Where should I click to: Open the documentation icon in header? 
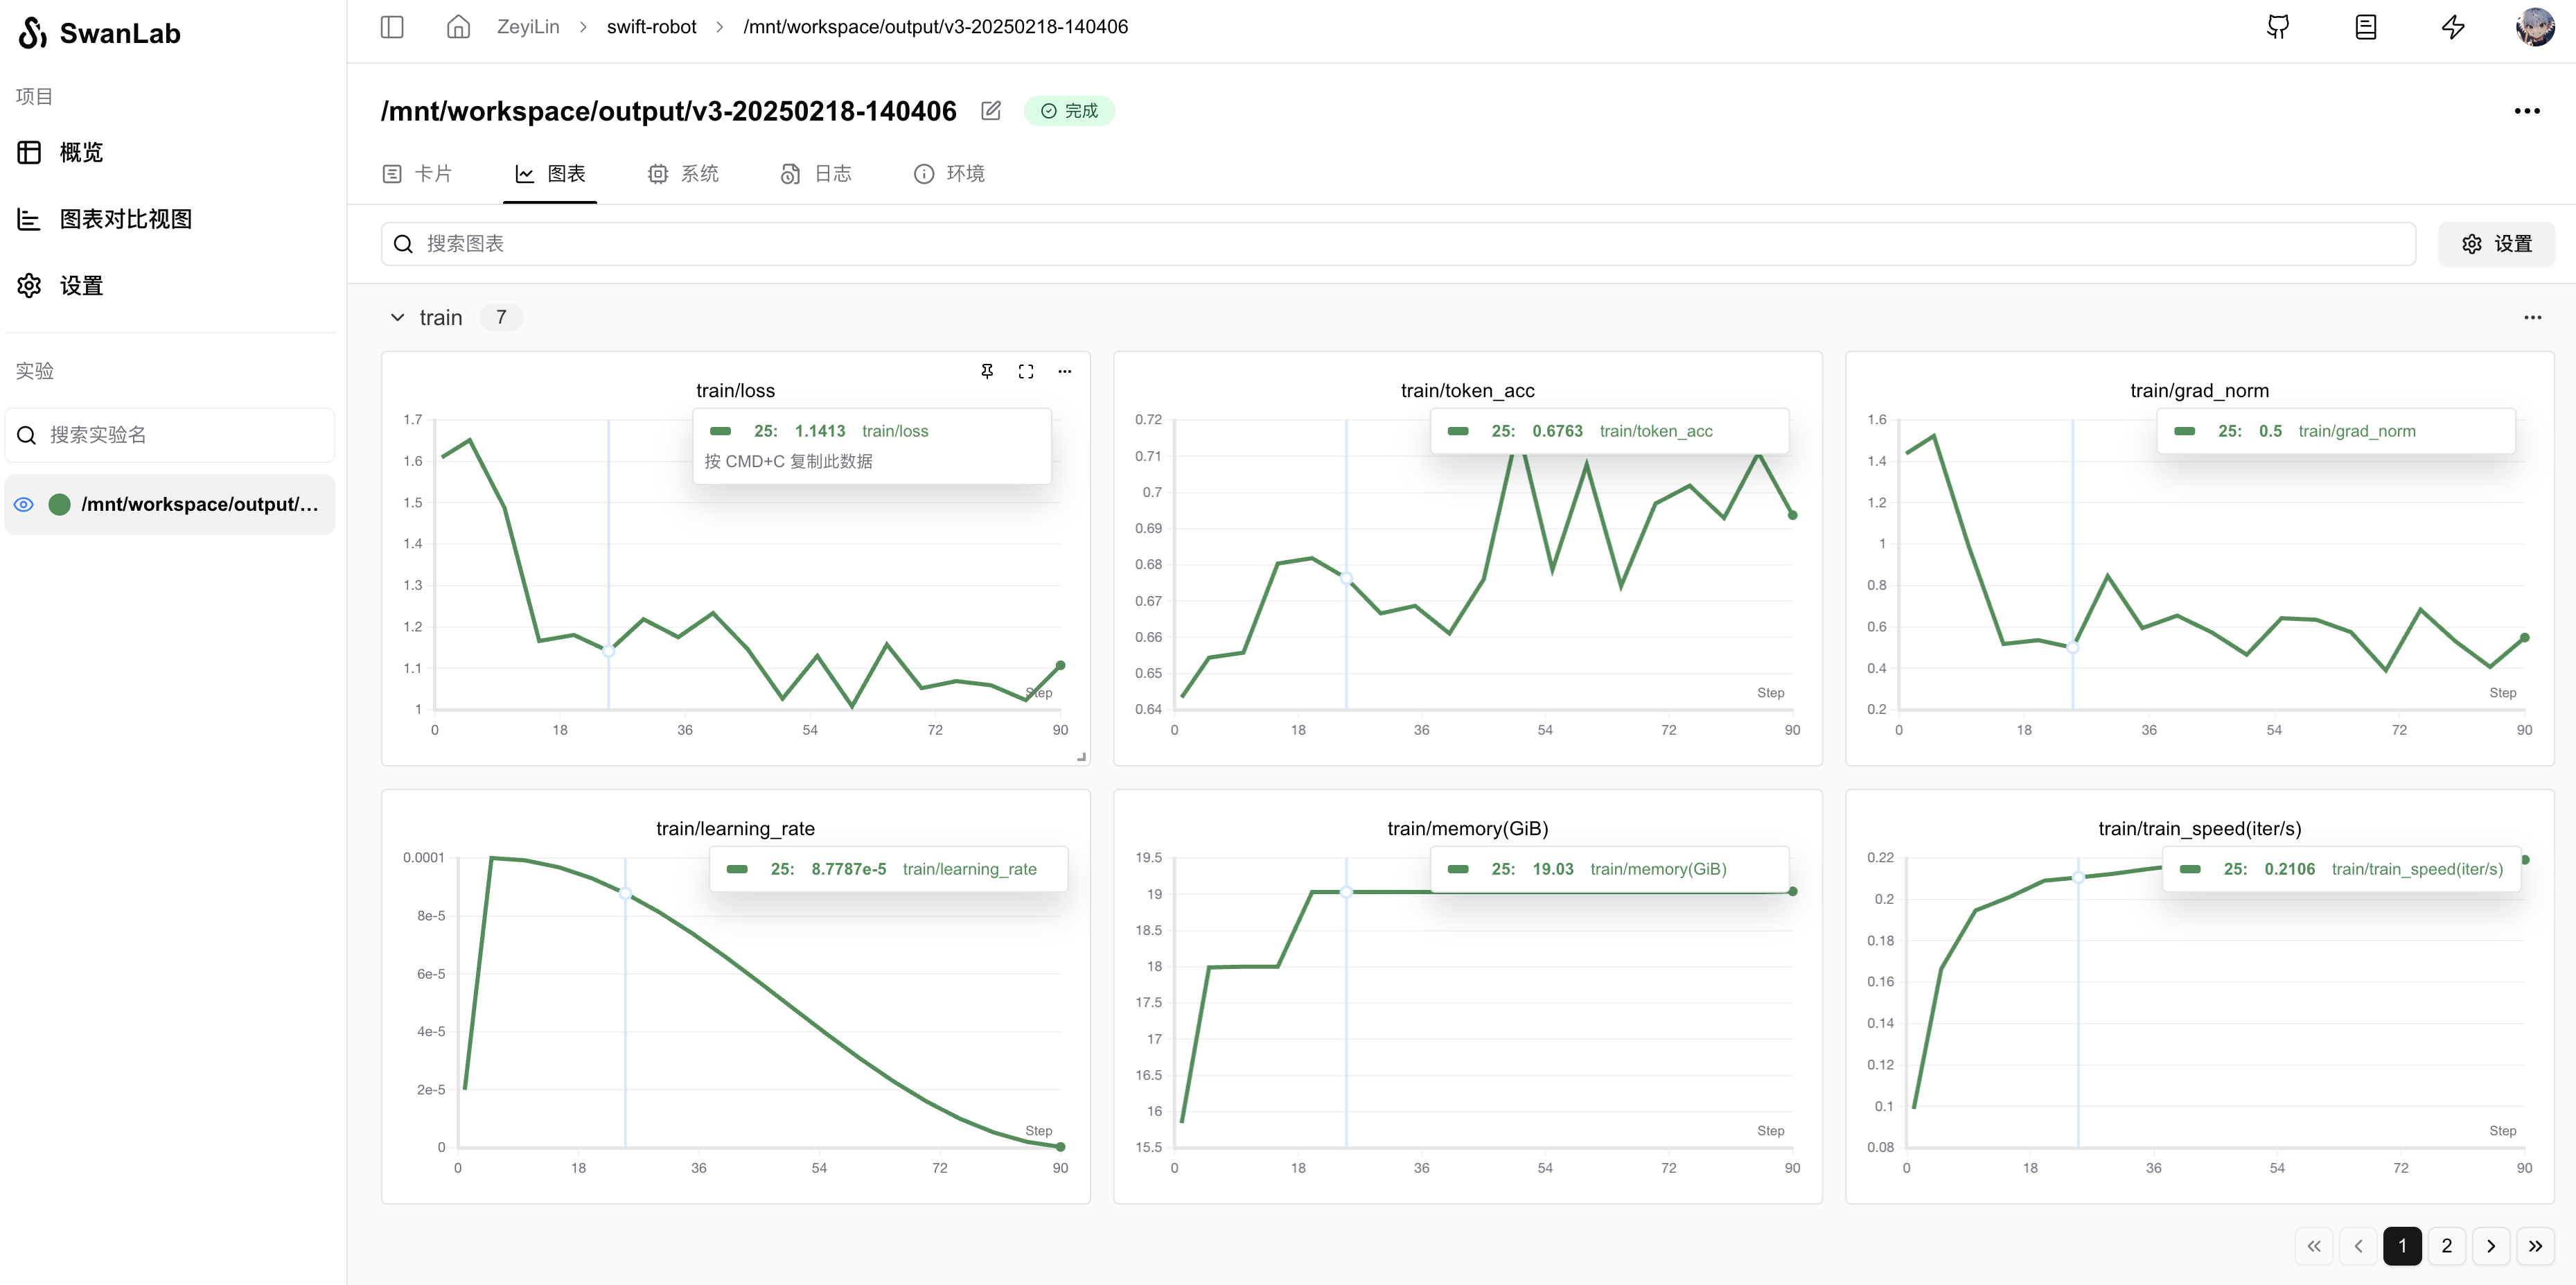[2365, 27]
